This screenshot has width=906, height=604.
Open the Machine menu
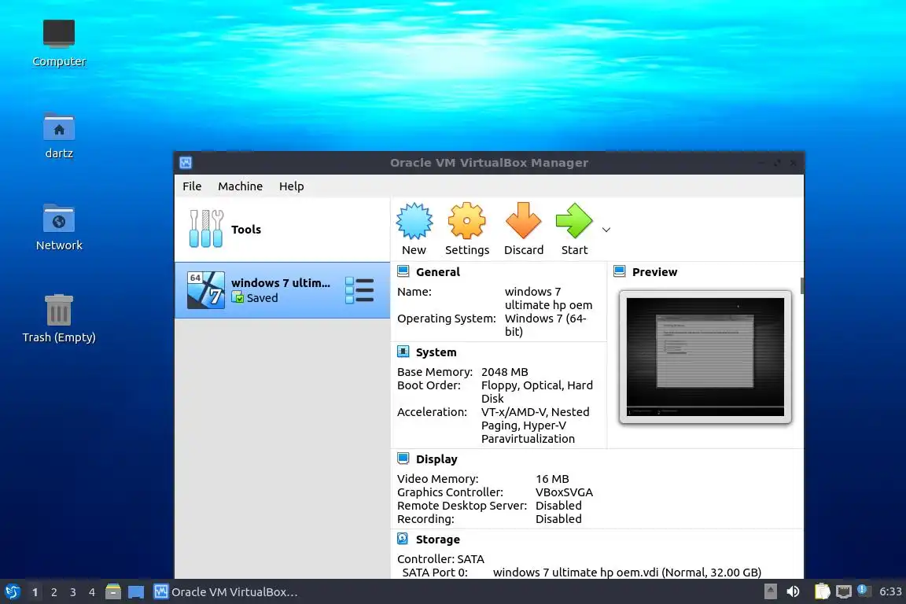point(240,186)
